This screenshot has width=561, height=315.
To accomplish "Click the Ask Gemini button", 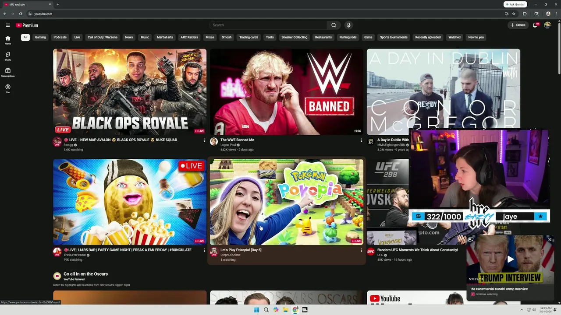I will coord(515,4).
